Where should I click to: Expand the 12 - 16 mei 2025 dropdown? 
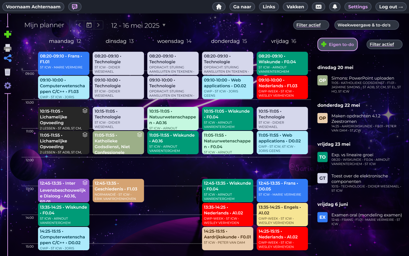164,25
